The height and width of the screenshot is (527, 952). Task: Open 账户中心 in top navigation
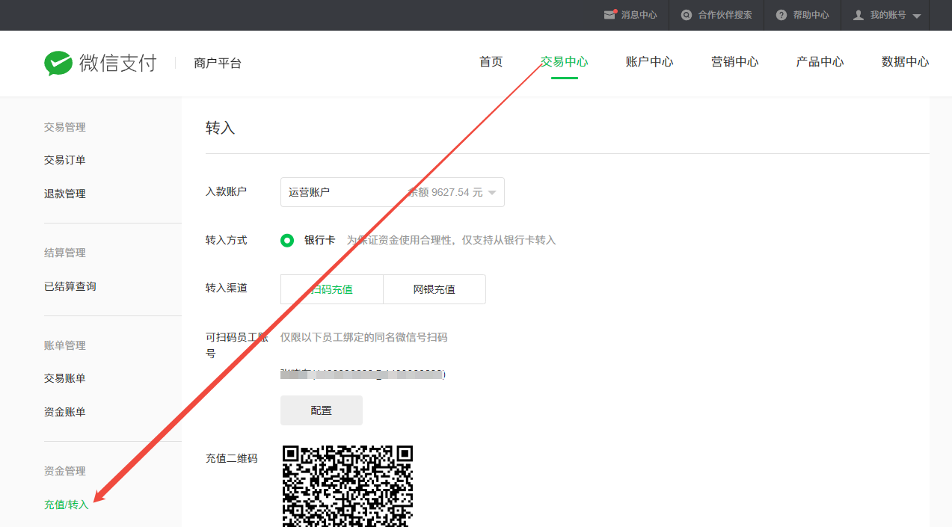(x=650, y=62)
